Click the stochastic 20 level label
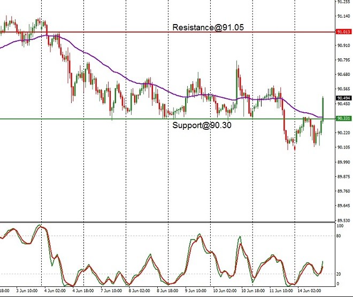The width and height of the screenshot is (353, 297). tap(339, 274)
